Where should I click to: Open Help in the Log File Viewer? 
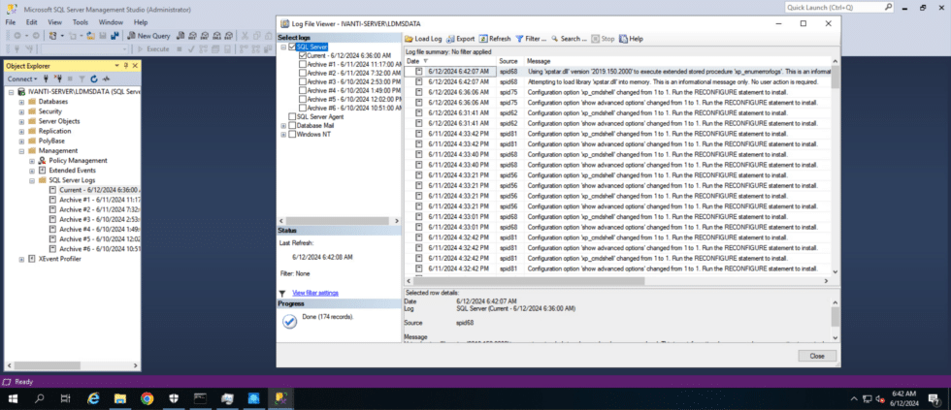tap(631, 39)
